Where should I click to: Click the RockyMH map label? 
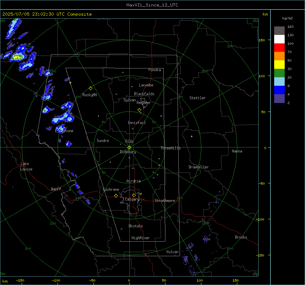click(x=89, y=95)
